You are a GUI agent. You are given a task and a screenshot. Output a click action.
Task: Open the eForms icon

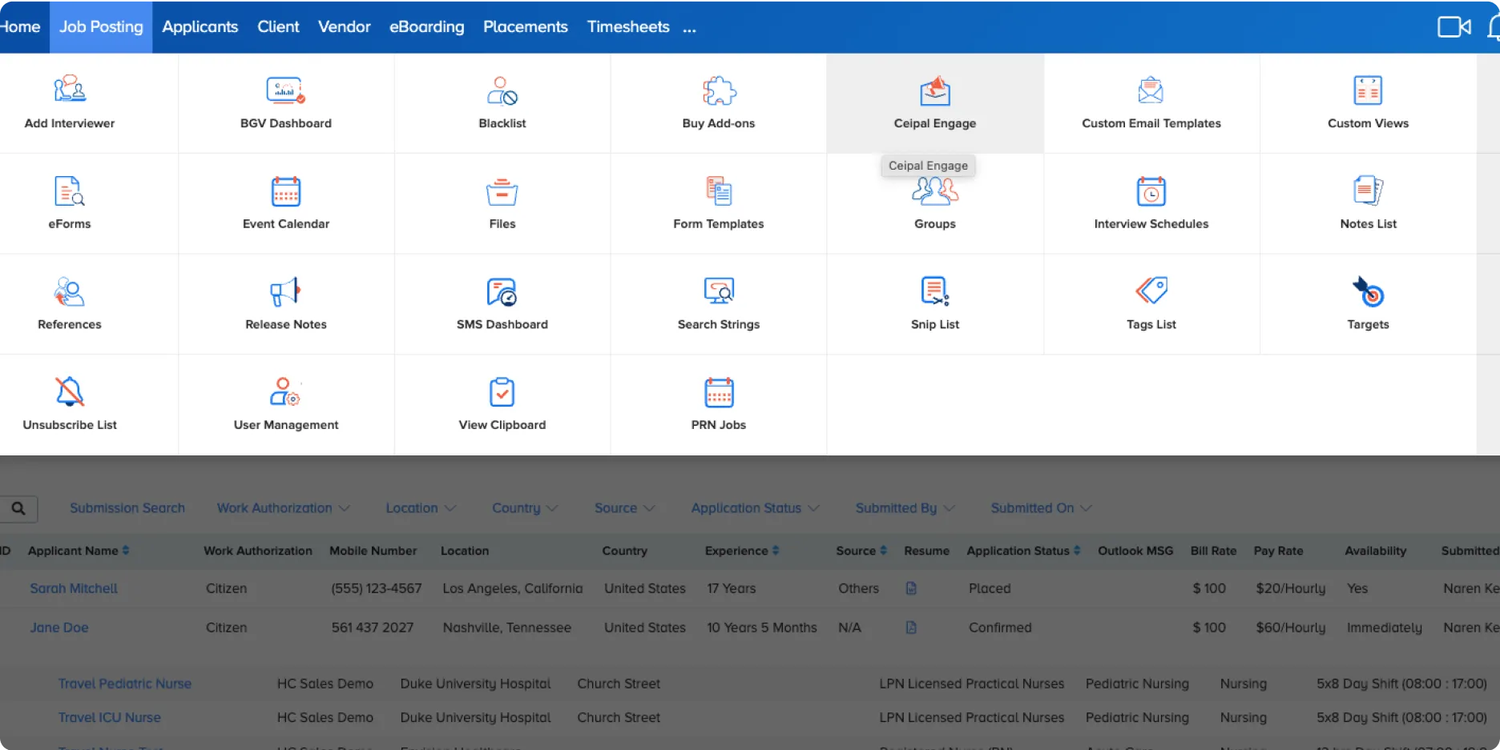pos(70,191)
